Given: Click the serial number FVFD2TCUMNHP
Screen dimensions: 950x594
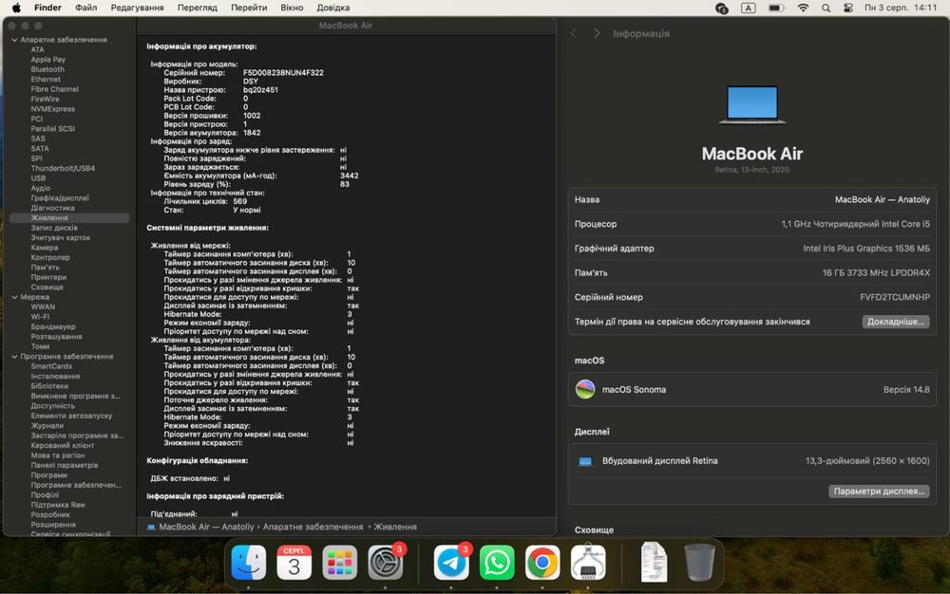Looking at the screenshot, I should [x=894, y=298].
